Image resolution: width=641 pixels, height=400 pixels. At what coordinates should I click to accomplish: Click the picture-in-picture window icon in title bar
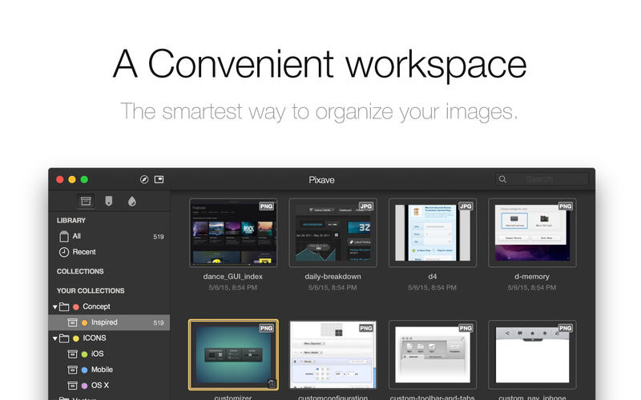pyautogui.click(x=159, y=180)
